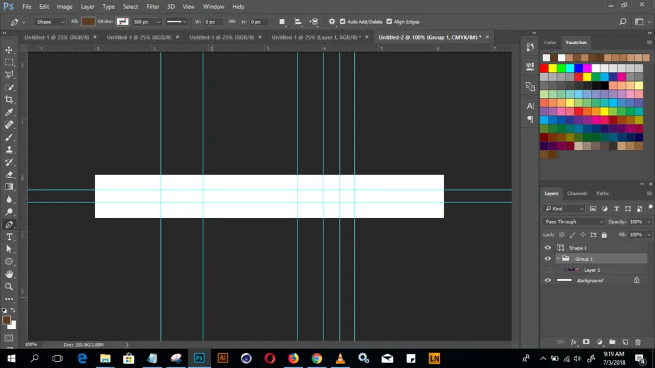Select the Ellipse shape tool
Image resolution: width=655 pixels, height=368 pixels.
click(9, 262)
